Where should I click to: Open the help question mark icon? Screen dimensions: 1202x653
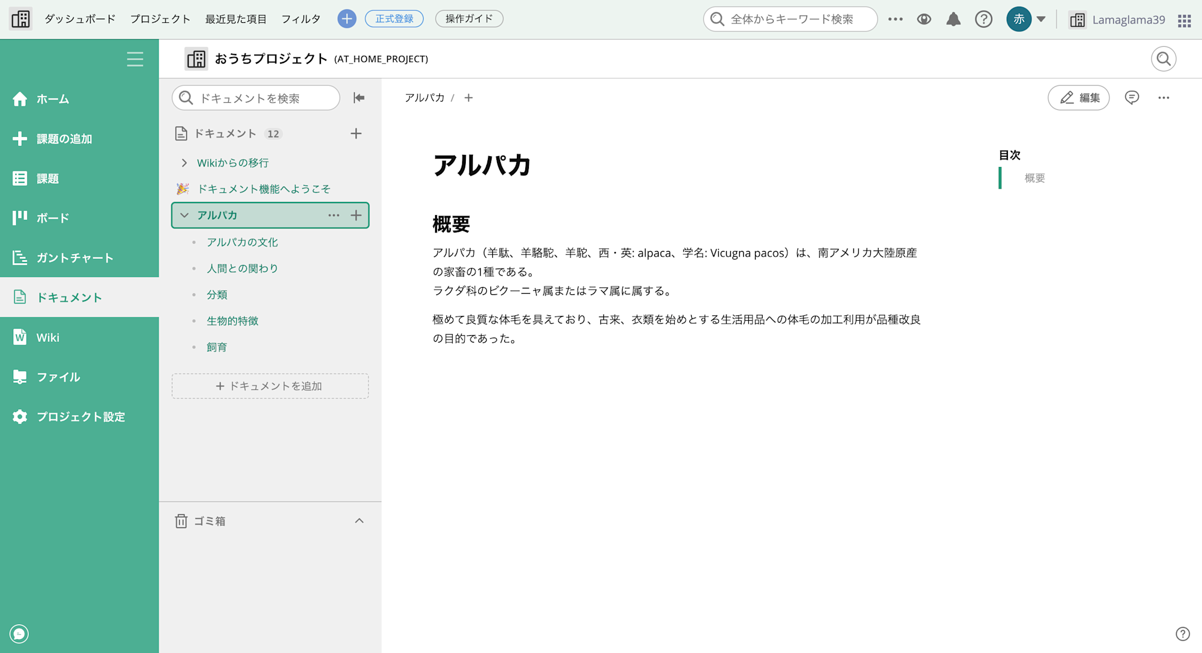click(x=984, y=19)
